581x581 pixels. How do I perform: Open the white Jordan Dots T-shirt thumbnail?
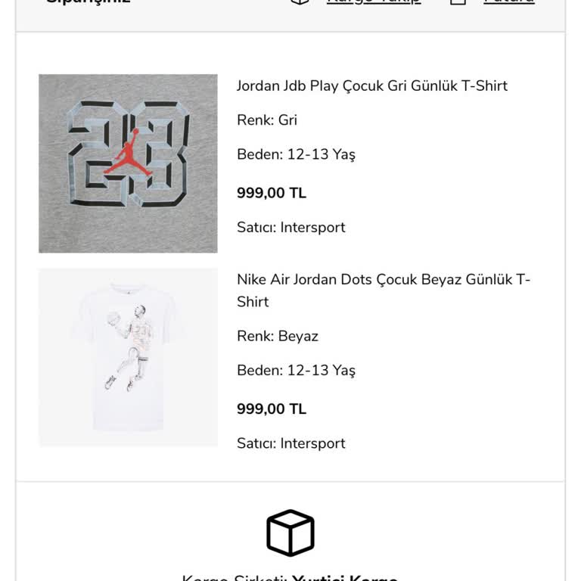[128, 357]
